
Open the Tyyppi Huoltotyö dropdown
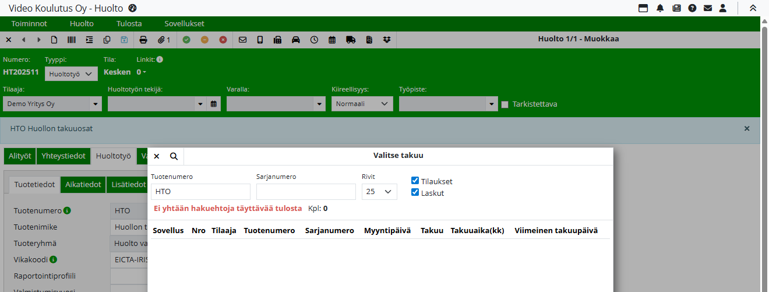pyautogui.click(x=72, y=74)
